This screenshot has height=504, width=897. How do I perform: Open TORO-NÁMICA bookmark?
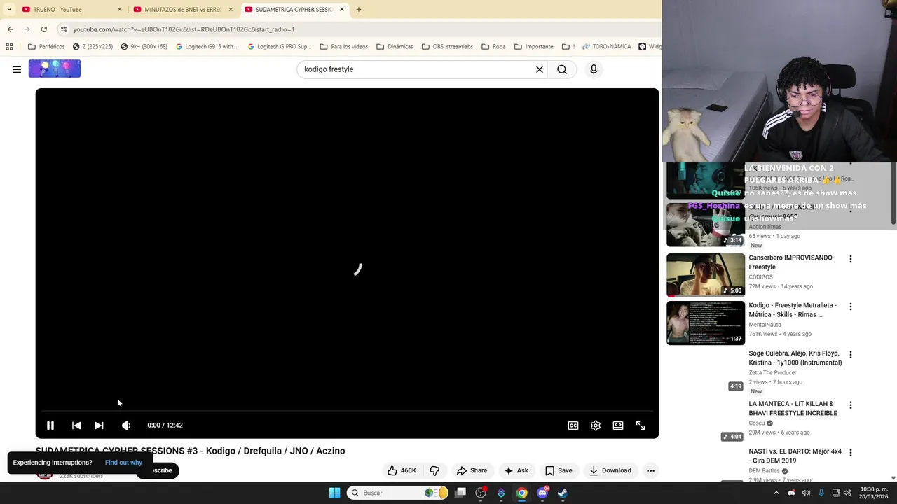click(x=606, y=47)
